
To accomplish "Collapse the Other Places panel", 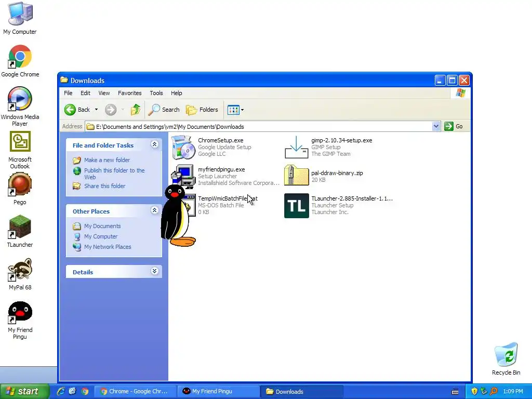I will [x=154, y=210].
